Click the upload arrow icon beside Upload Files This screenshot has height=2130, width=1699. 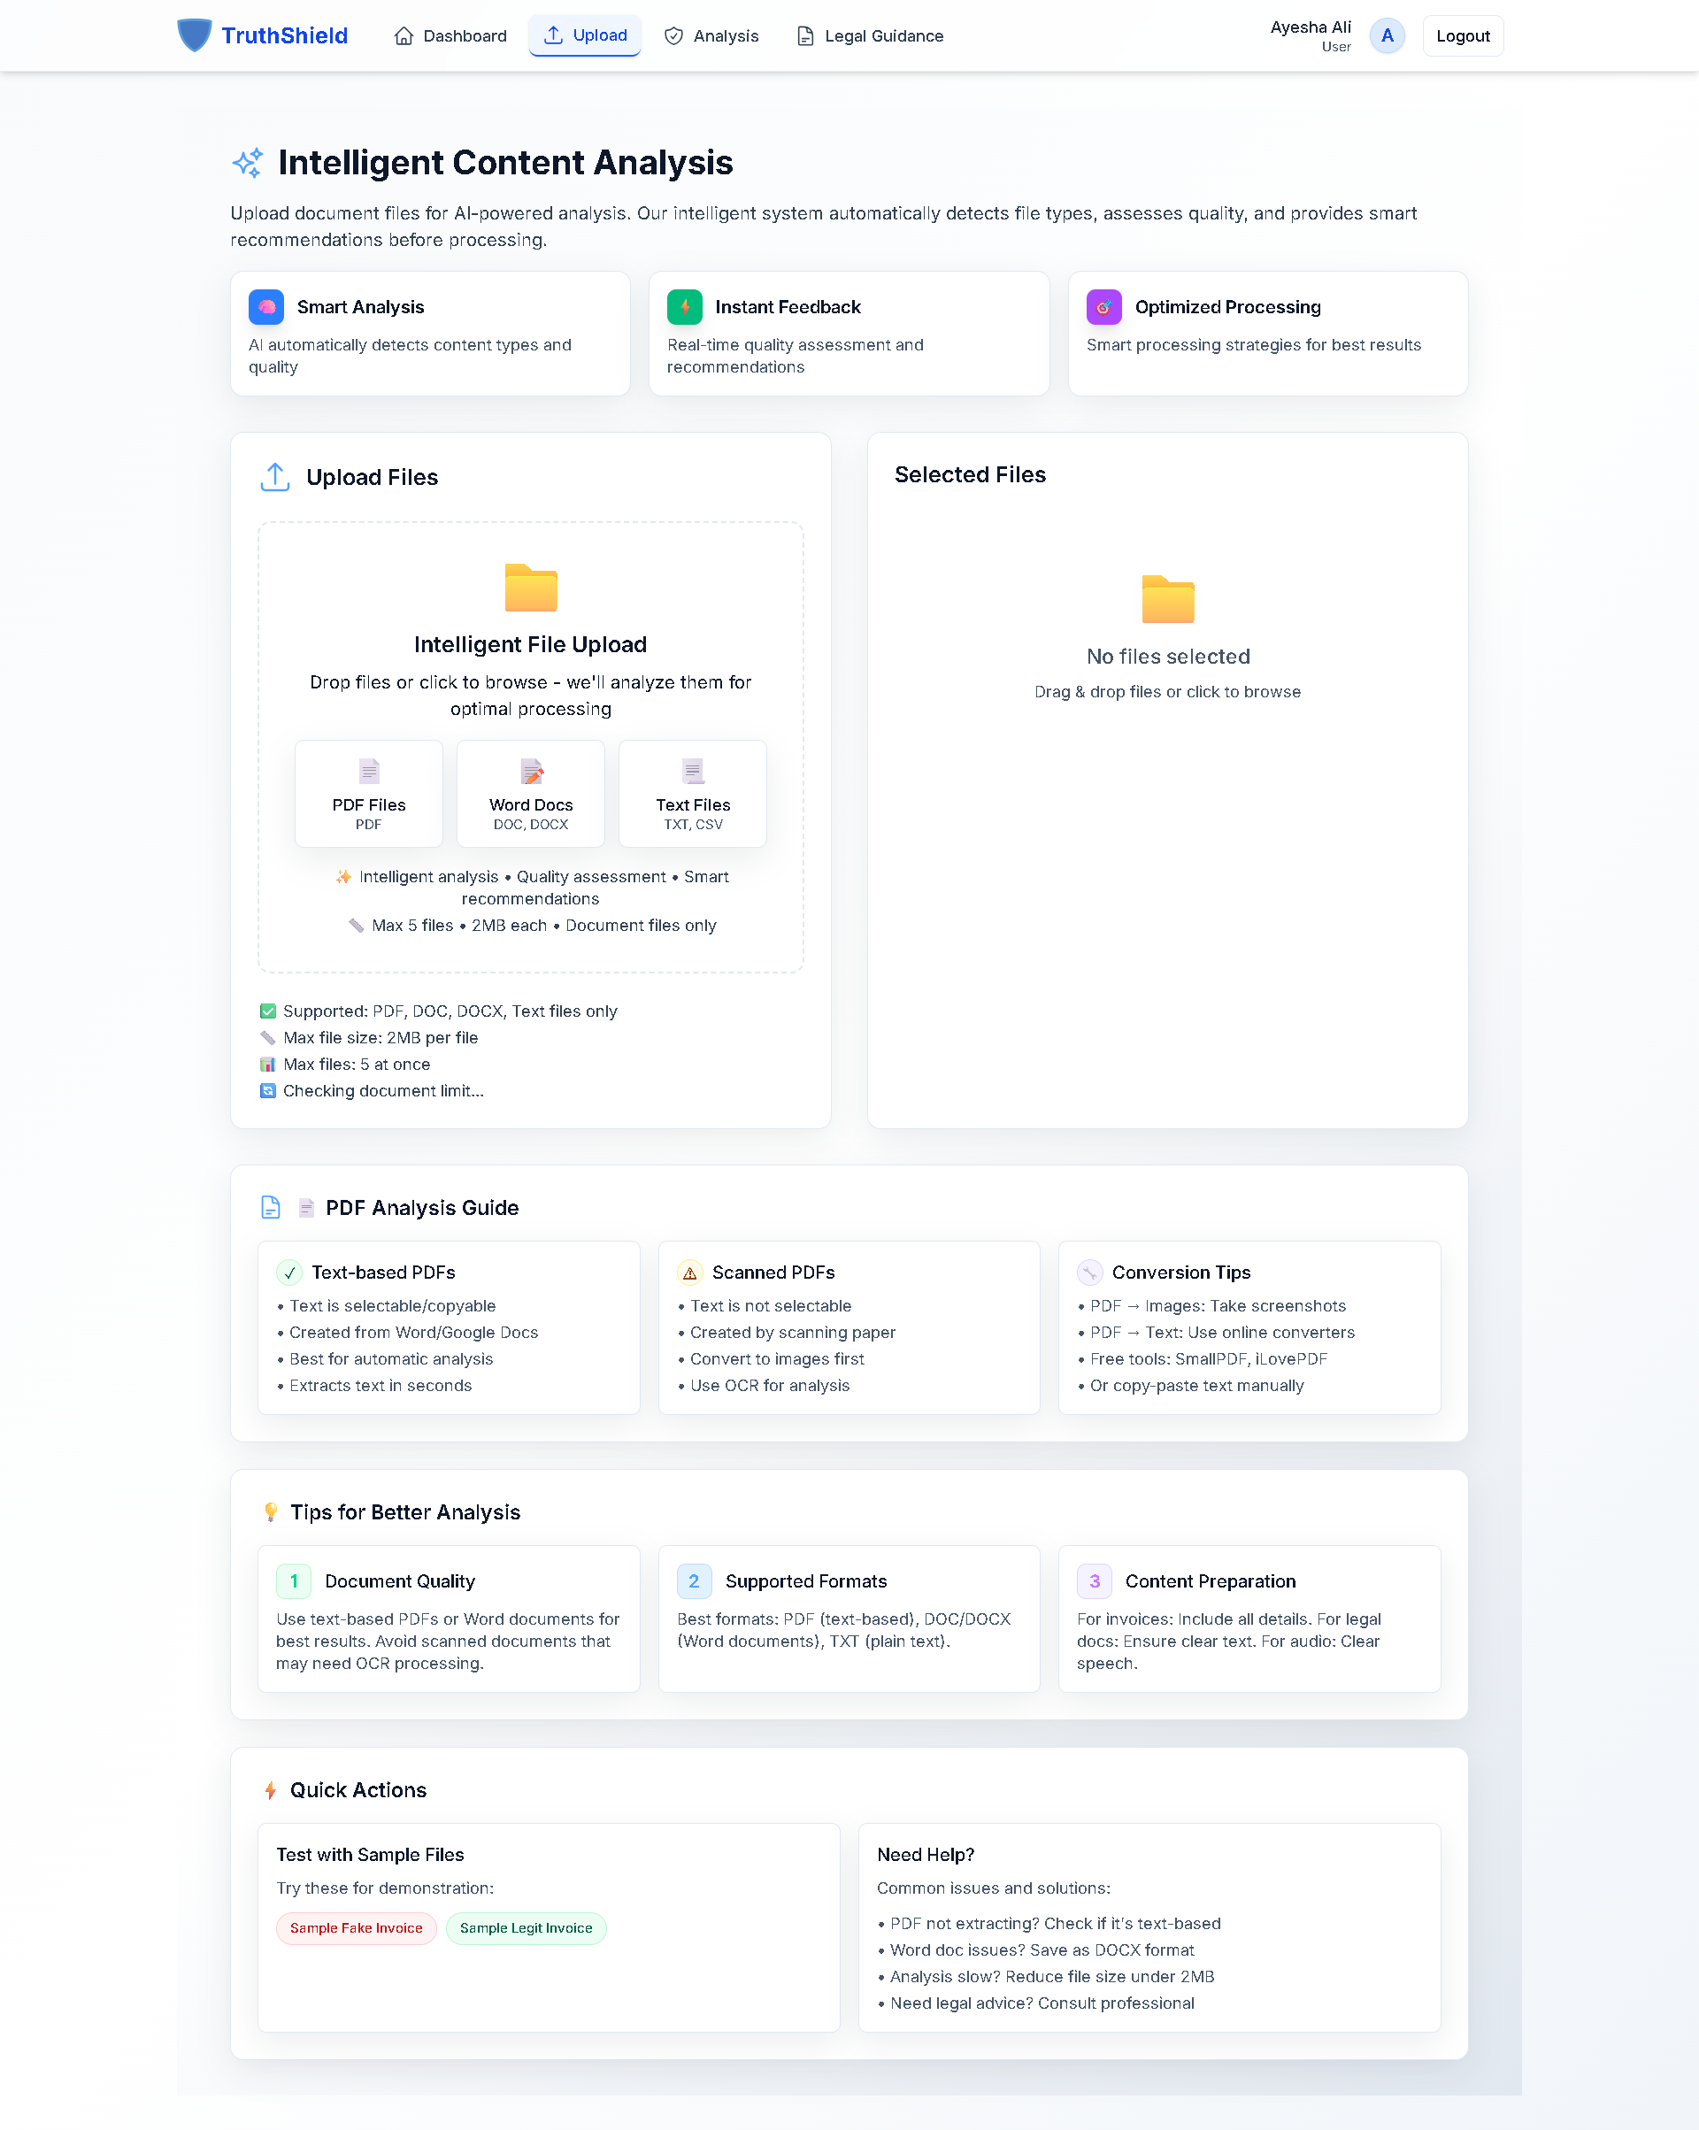pyautogui.click(x=274, y=477)
